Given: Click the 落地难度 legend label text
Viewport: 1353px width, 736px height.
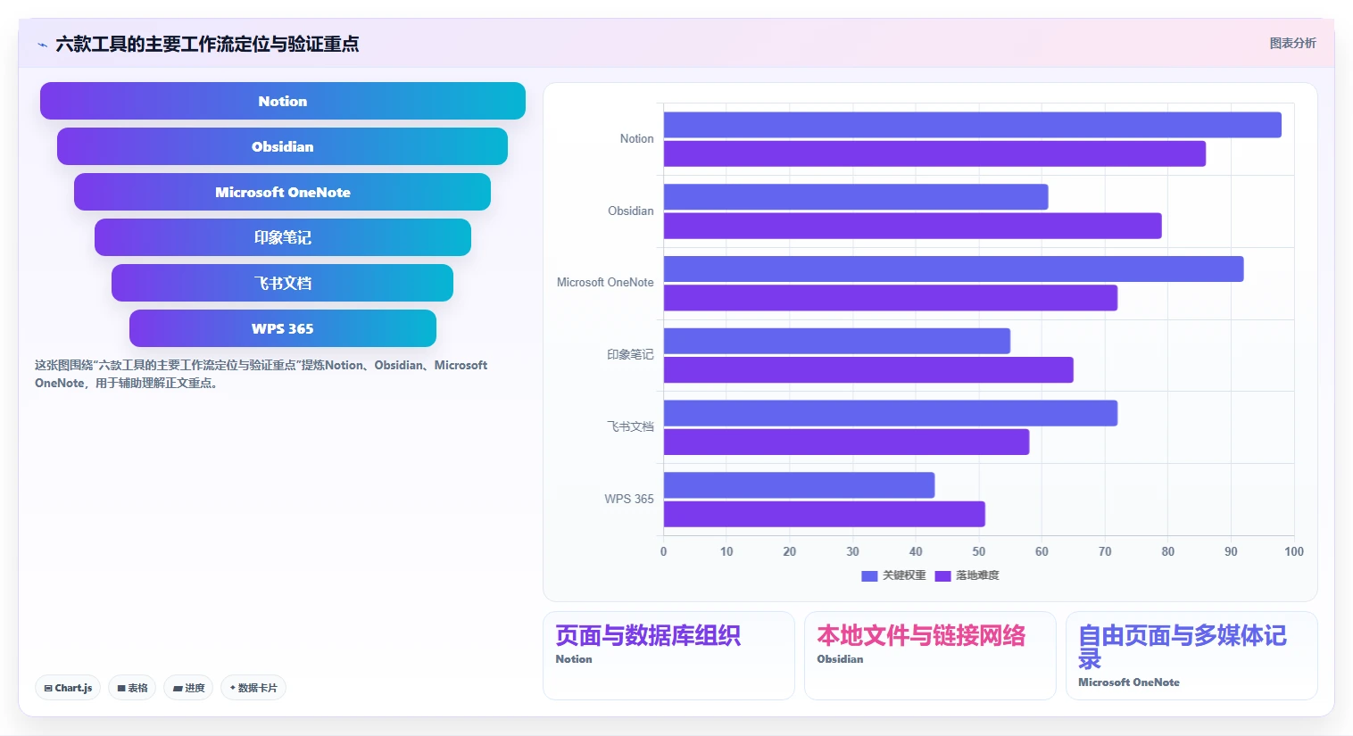Looking at the screenshot, I should tap(977, 575).
